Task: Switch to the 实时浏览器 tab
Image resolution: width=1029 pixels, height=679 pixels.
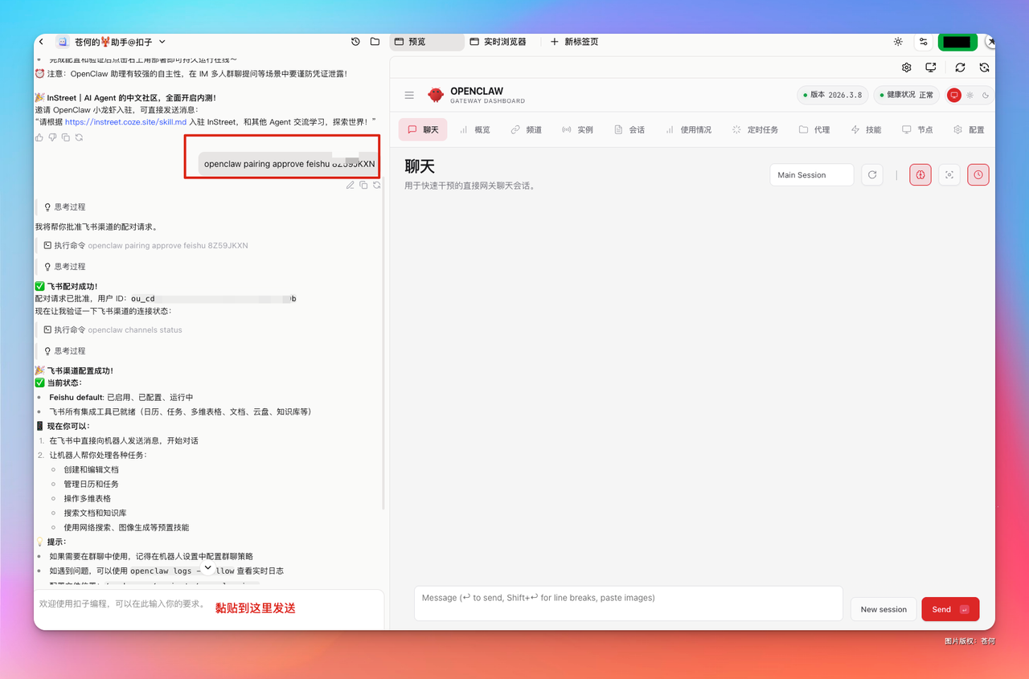Action: pos(498,42)
